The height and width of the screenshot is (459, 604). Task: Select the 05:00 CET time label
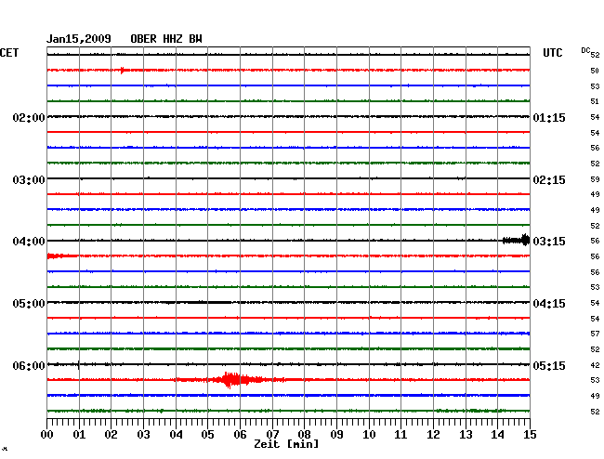[x=29, y=304]
